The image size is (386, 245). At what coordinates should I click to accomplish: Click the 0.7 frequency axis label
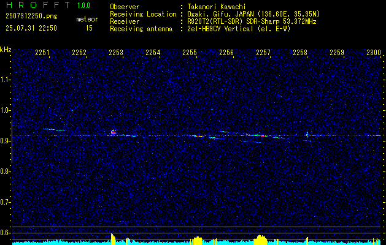click(x=5, y=202)
